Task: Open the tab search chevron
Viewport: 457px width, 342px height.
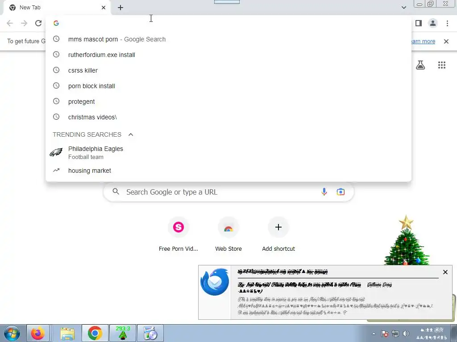Action: 403,8
